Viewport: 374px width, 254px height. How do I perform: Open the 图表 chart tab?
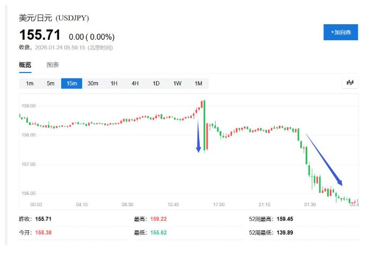coord(53,65)
